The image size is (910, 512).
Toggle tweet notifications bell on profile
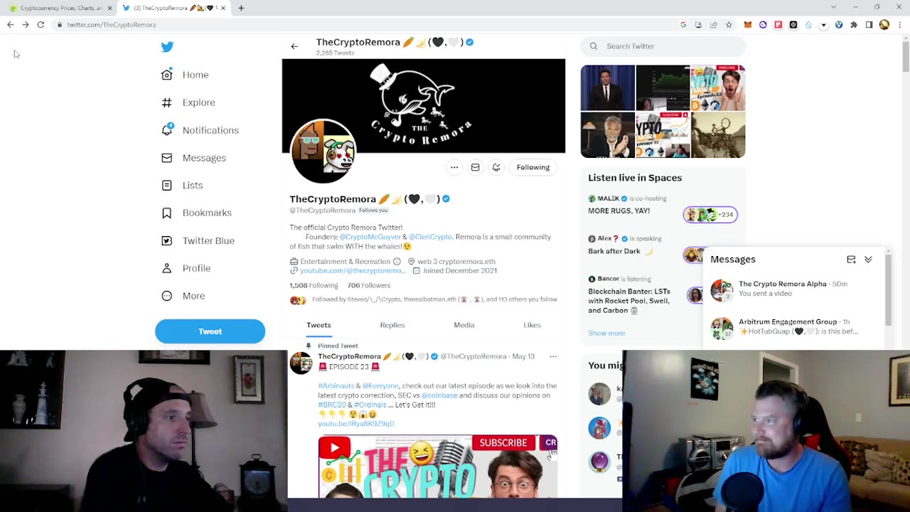[496, 167]
